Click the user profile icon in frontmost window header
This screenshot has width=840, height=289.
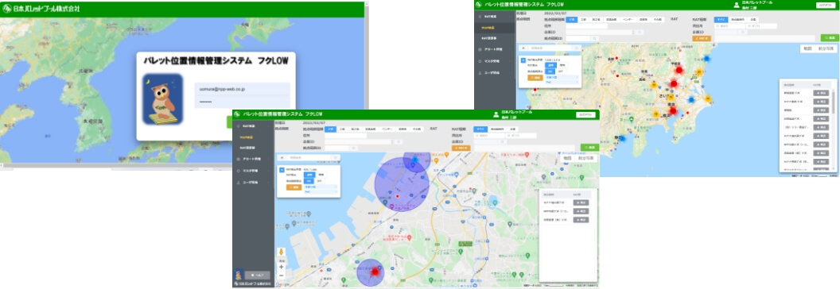point(496,114)
